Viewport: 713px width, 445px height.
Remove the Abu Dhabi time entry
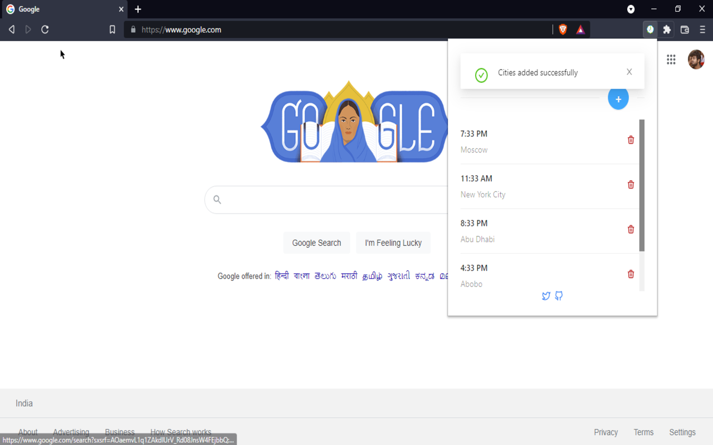pos(631,229)
